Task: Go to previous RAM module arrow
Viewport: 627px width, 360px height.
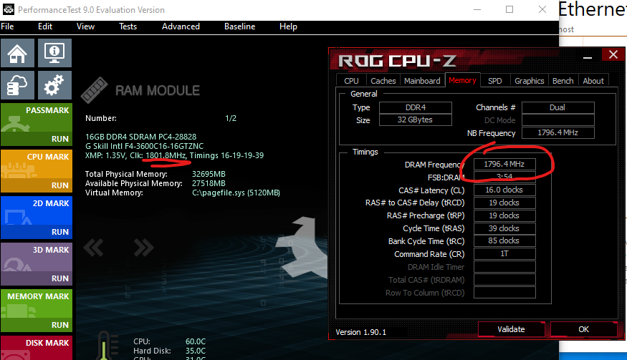Action: click(x=94, y=248)
